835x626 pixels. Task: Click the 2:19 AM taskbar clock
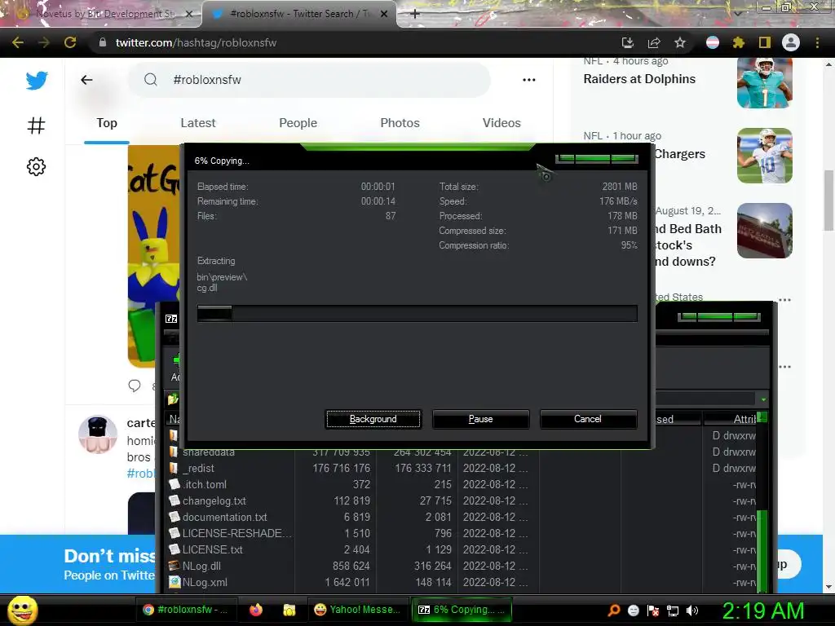click(x=763, y=611)
